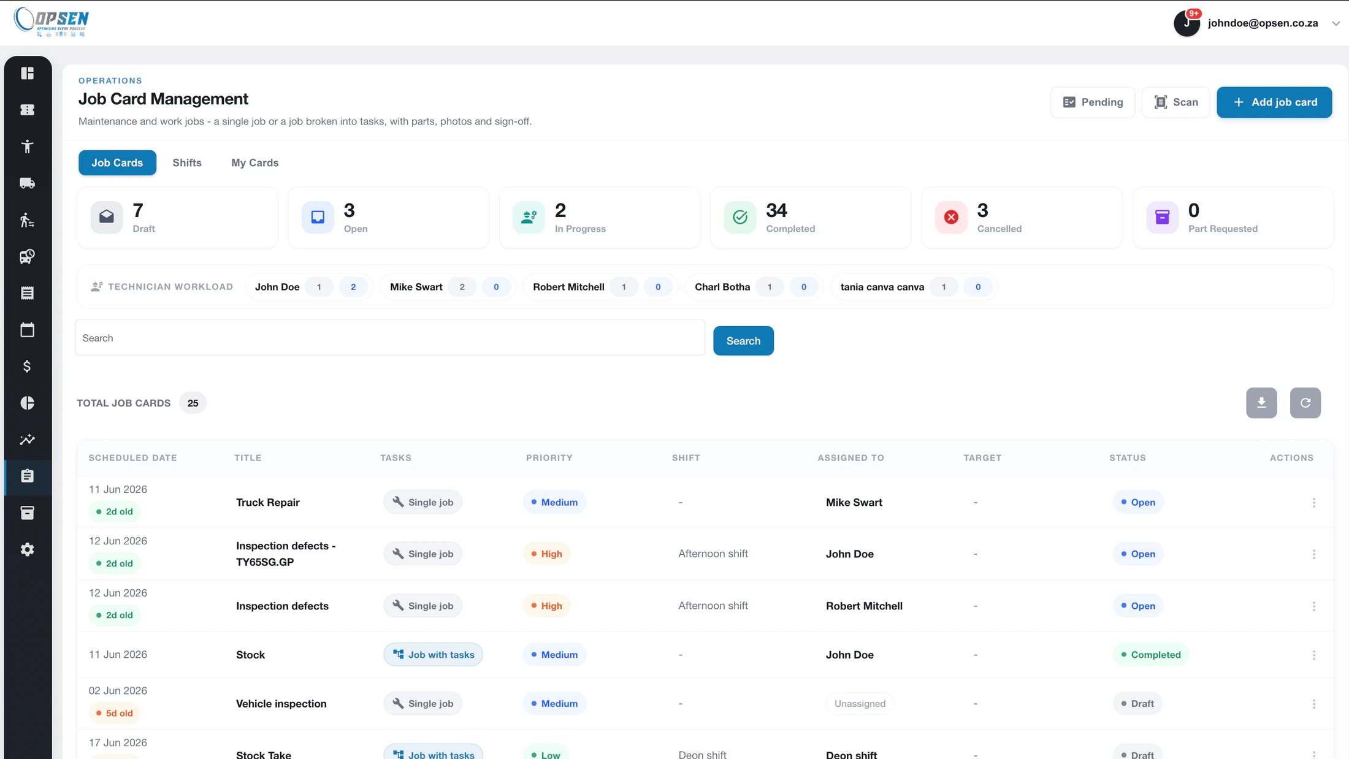Open the pie chart reports sidebar icon
This screenshot has width=1349, height=759.
point(27,403)
